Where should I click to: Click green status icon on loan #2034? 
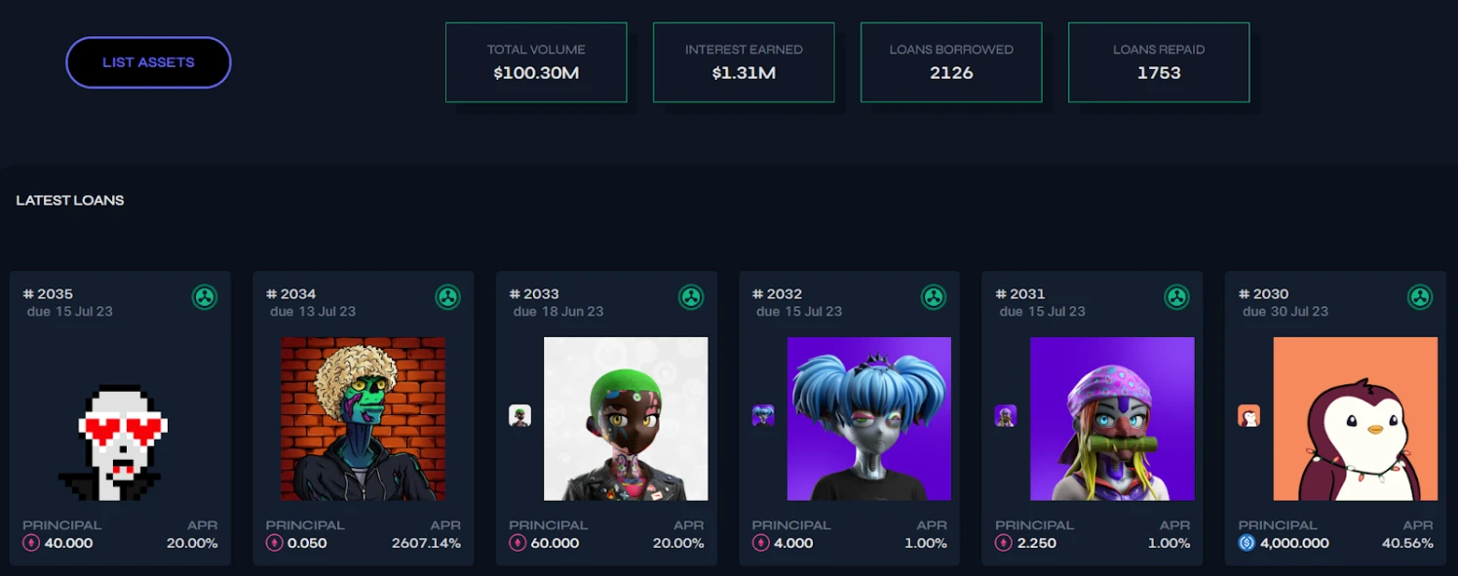click(447, 297)
